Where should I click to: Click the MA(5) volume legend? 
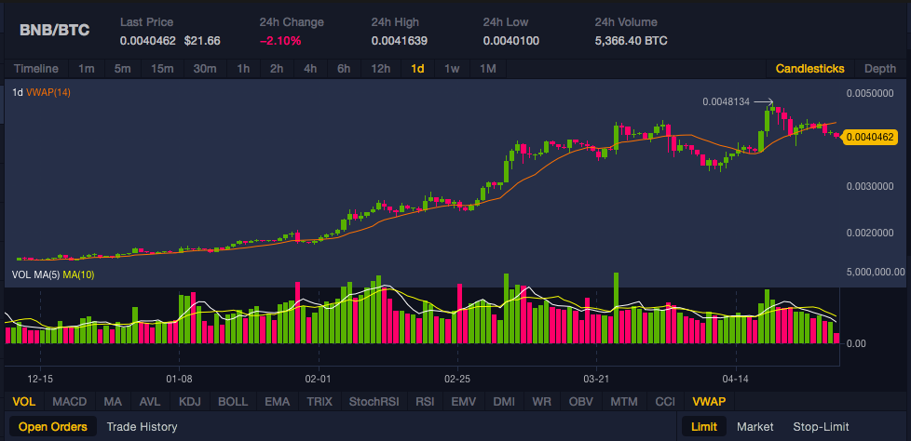pyautogui.click(x=48, y=274)
